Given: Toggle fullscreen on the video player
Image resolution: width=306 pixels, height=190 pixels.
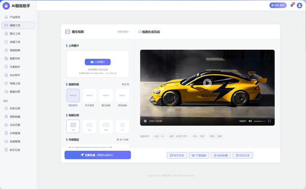Looking at the screenshot, I should coord(269,121).
